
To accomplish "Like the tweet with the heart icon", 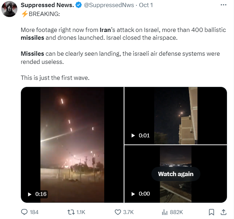I will click(x=118, y=212).
